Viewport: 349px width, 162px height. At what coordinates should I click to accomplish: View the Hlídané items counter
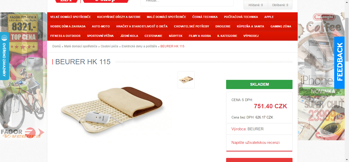point(256,5)
